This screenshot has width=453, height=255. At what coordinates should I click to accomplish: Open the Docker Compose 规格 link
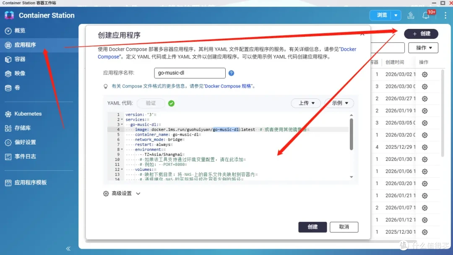pyautogui.click(x=228, y=86)
